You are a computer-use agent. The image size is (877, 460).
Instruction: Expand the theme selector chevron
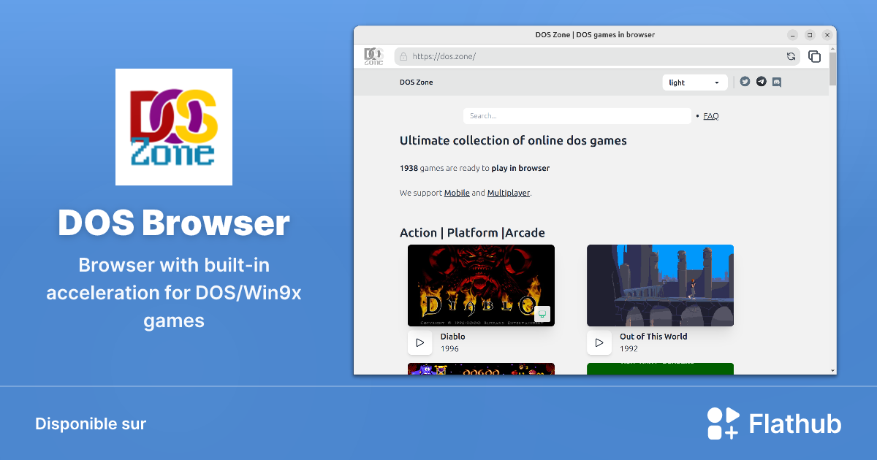tap(717, 82)
